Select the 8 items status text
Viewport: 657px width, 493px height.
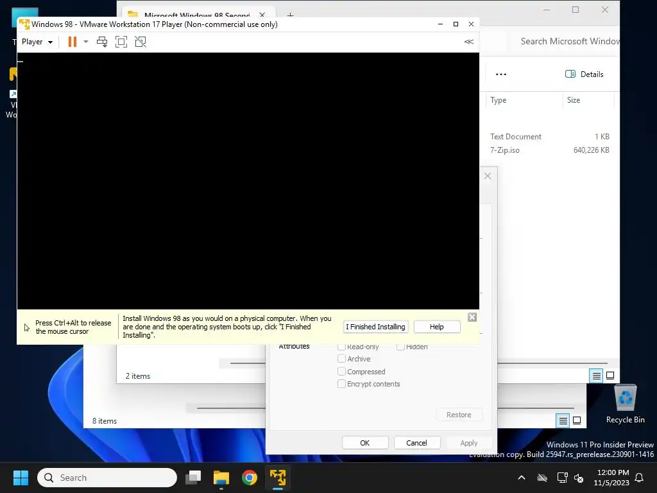105,421
